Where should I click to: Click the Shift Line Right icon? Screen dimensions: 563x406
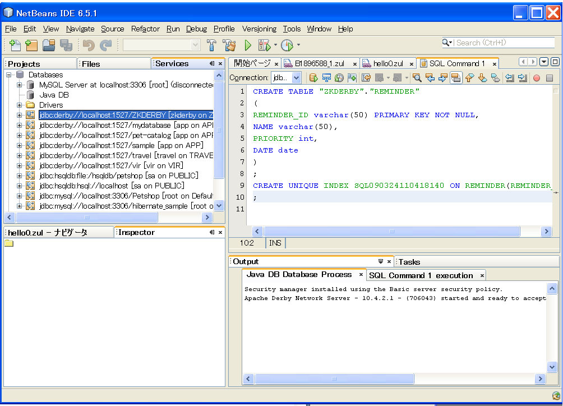[523, 77]
